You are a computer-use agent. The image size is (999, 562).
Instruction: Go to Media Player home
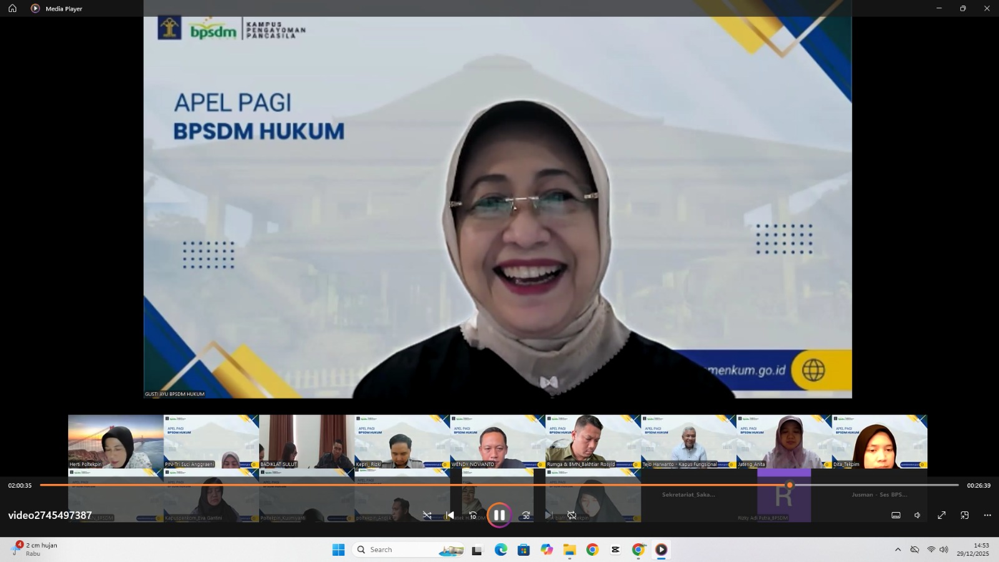(12, 8)
